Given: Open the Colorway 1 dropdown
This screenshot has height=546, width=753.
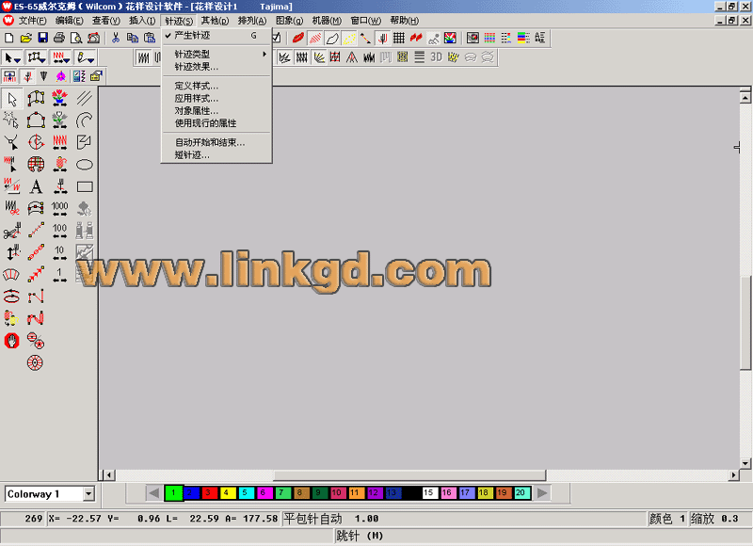Looking at the screenshot, I should pos(88,494).
